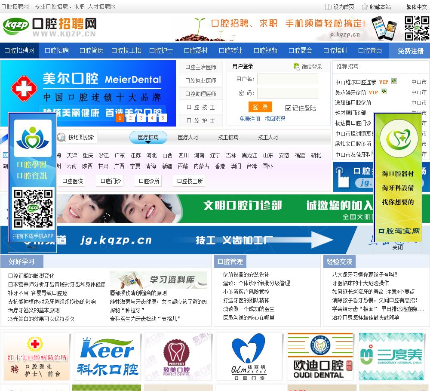
Task: Toggle the 记住登陆 checkbox
Action: tap(288, 108)
